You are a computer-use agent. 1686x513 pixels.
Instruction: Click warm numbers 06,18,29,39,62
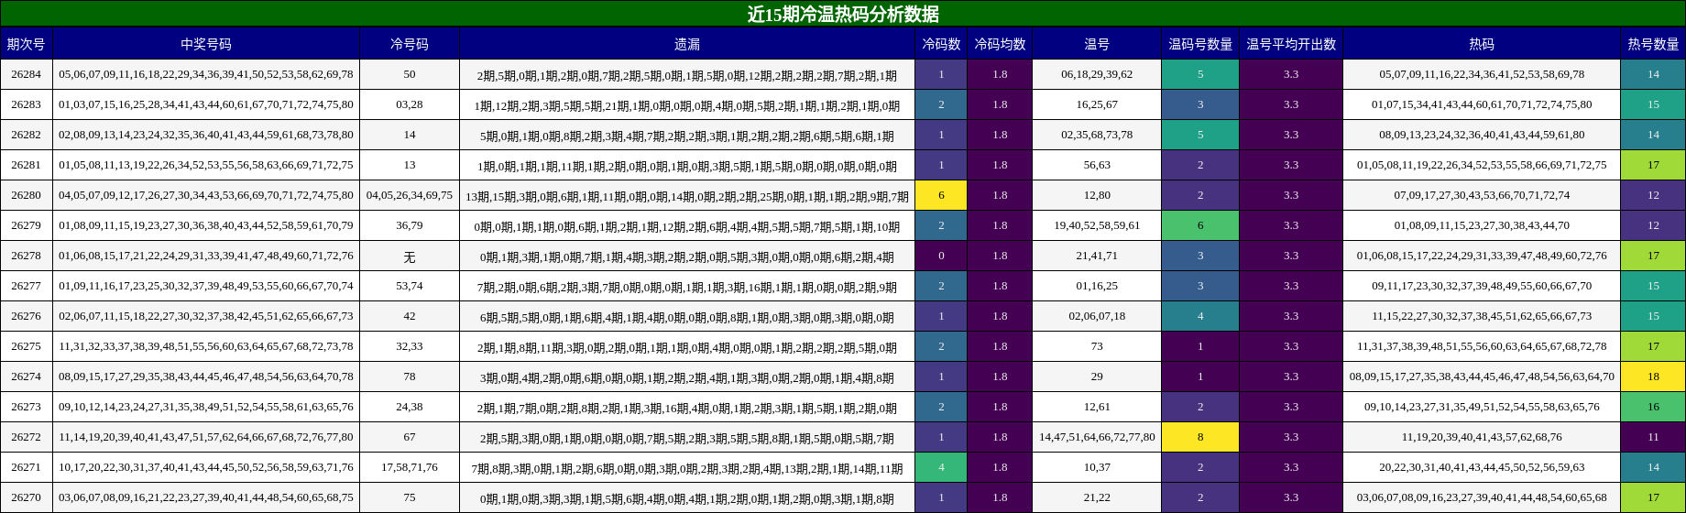(1097, 74)
